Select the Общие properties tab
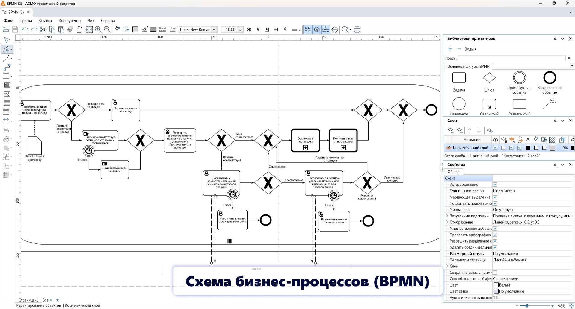 click(453, 172)
